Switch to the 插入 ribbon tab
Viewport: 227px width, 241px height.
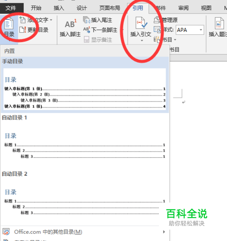pyautogui.click(x=59, y=8)
